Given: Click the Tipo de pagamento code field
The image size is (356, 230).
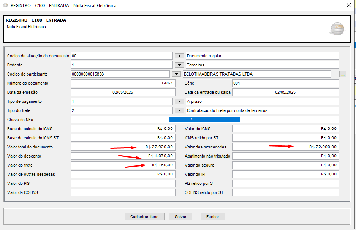Looking at the screenshot, I should 122,101.
